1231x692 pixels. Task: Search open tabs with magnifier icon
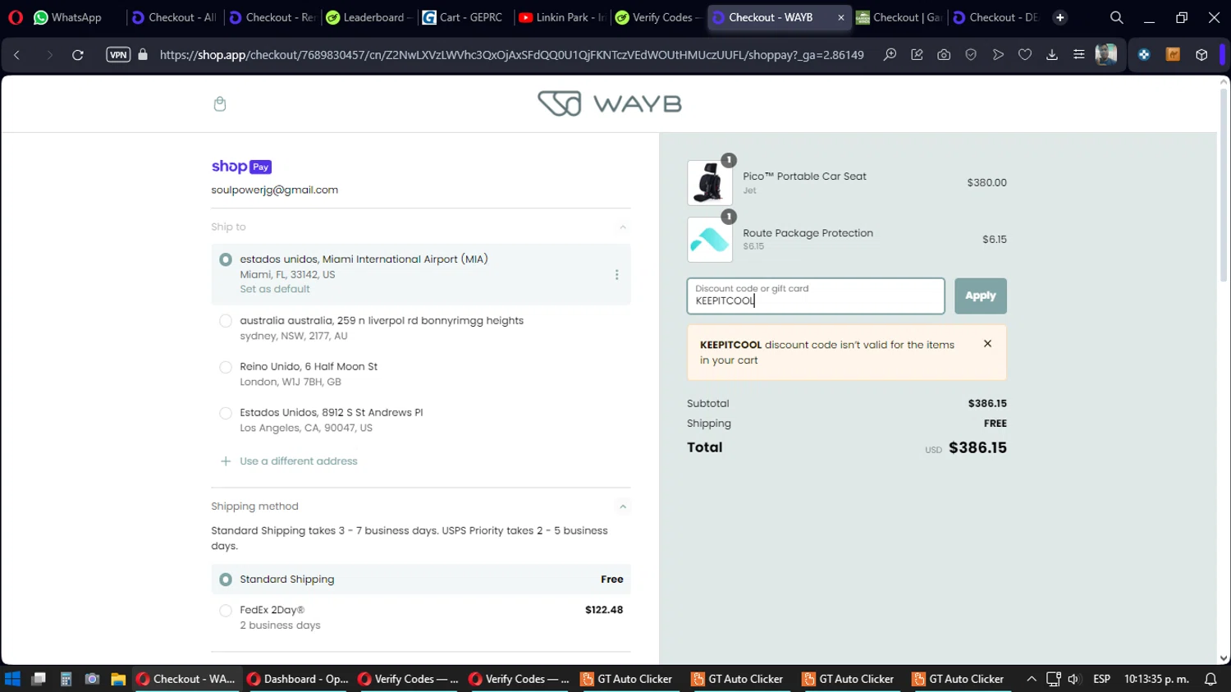tap(1116, 17)
